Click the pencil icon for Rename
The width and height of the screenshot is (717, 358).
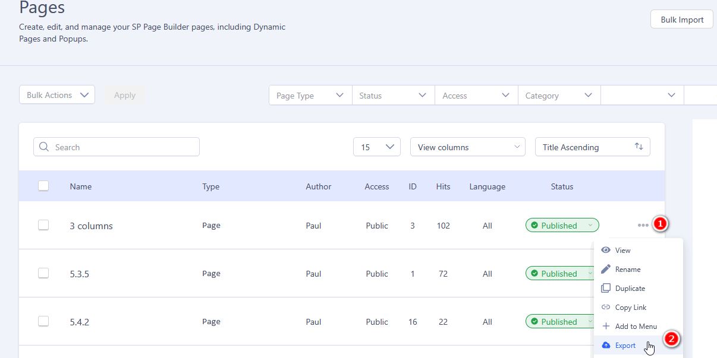coord(606,269)
